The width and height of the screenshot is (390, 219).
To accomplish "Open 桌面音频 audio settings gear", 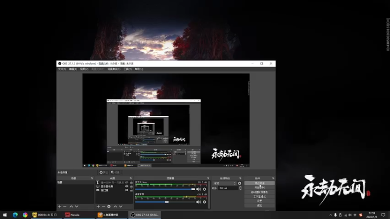I will pyautogui.click(x=204, y=202).
